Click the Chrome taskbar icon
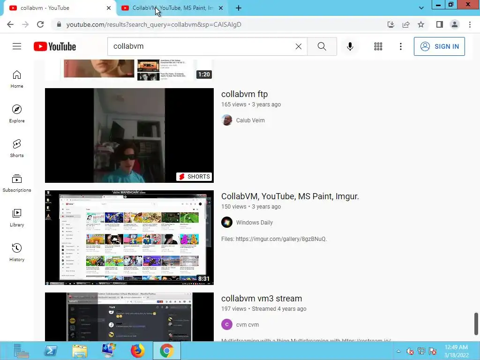480x360 pixels. tap(167, 351)
